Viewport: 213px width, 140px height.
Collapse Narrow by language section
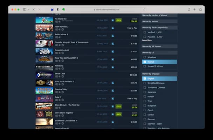[x=159, y=74]
